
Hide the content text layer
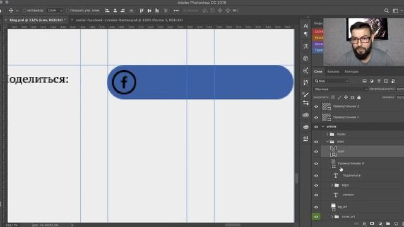[x=316, y=195]
